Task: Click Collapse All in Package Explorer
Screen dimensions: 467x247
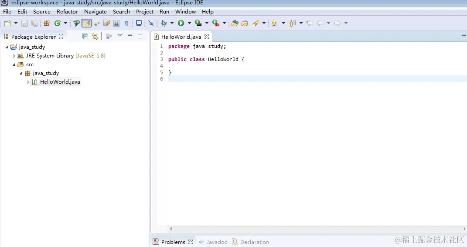Action: (85, 36)
